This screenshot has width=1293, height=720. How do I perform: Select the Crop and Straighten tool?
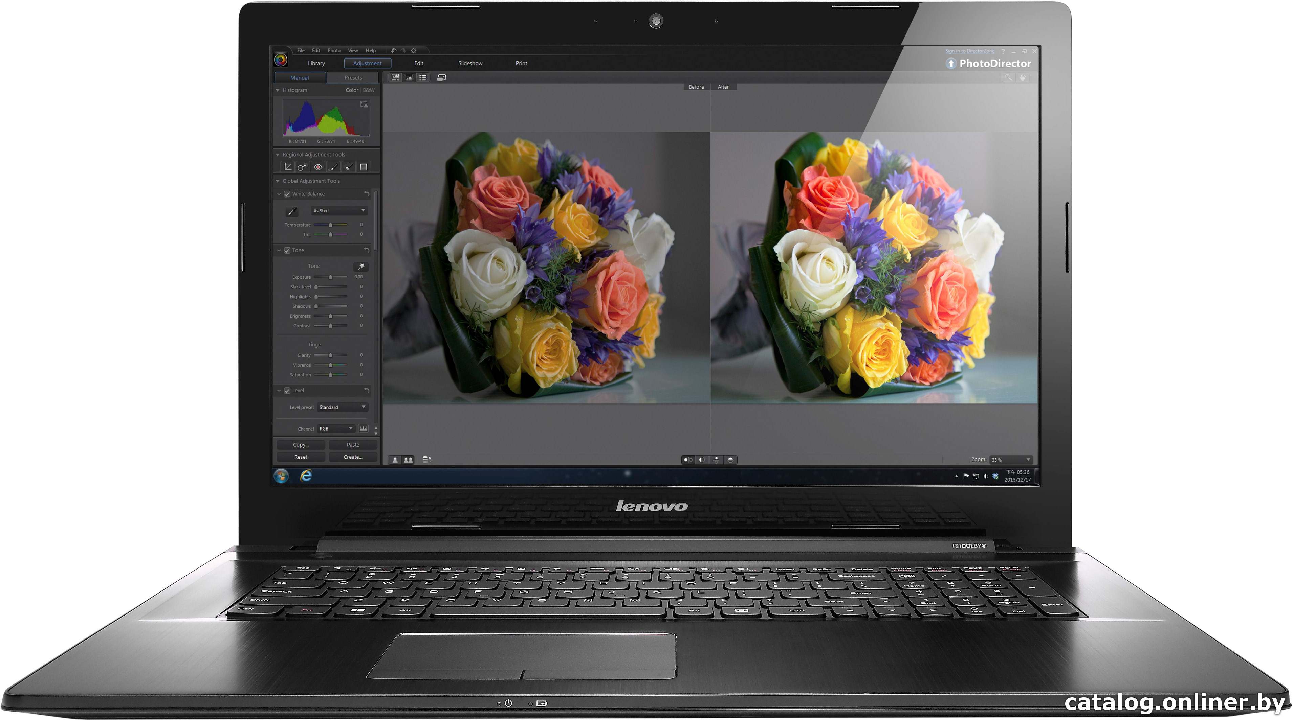click(x=288, y=167)
